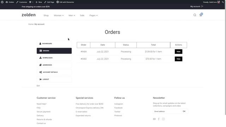Open Downloads in account sidebar
This screenshot has height=127, width=226.
point(54,58)
